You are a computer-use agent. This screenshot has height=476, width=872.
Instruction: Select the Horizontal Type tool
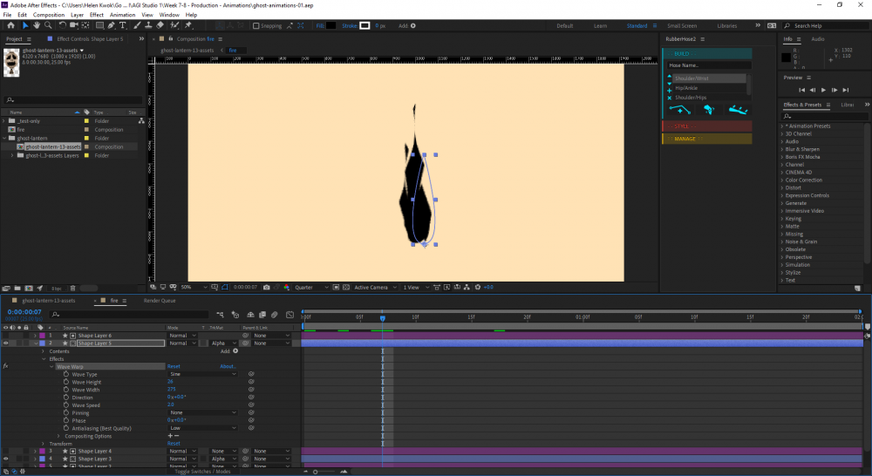point(123,25)
